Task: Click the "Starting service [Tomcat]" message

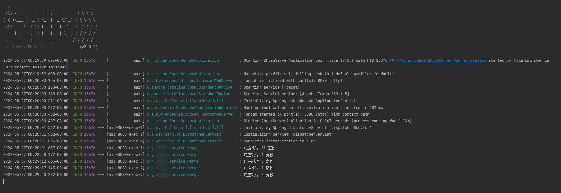Action: click(x=272, y=87)
